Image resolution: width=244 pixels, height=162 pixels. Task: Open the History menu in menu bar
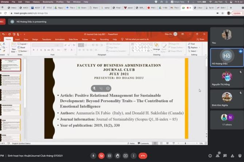(x=36, y=2)
